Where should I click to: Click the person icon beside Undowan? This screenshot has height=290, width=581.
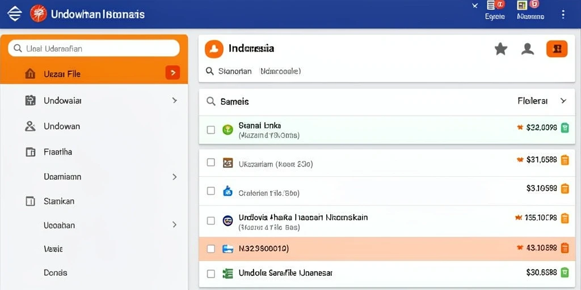30,126
